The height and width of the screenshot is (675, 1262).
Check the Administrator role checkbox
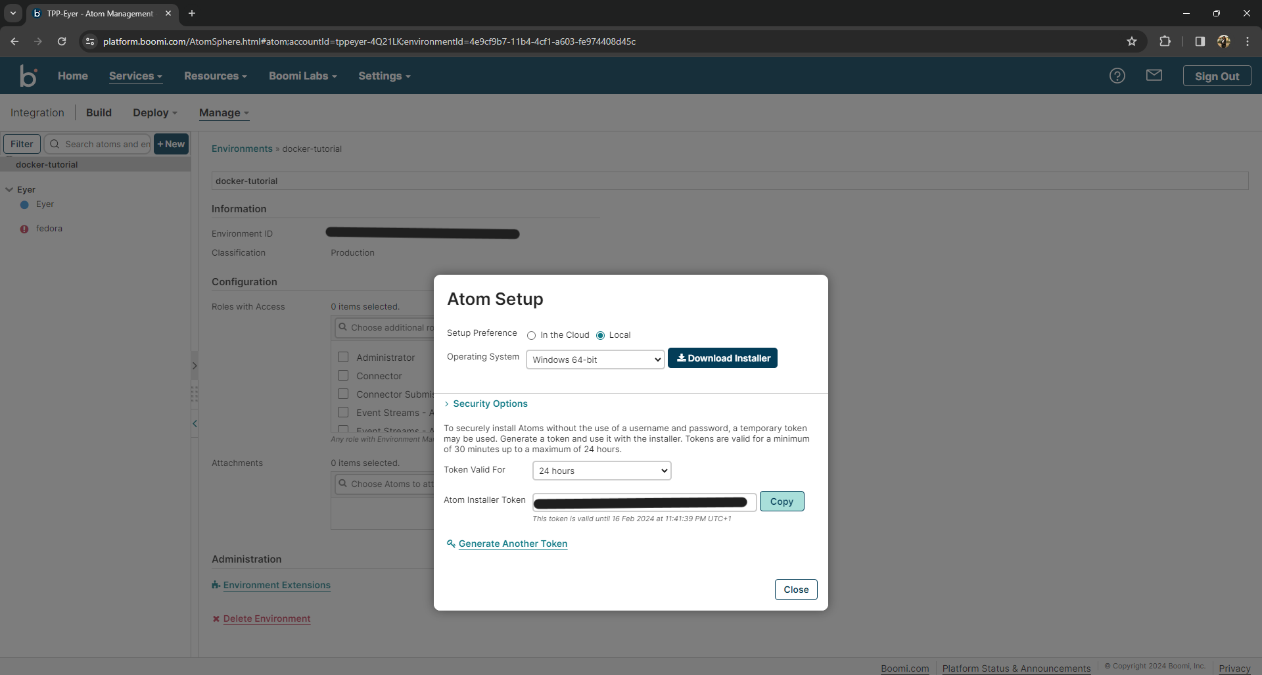coord(342,357)
